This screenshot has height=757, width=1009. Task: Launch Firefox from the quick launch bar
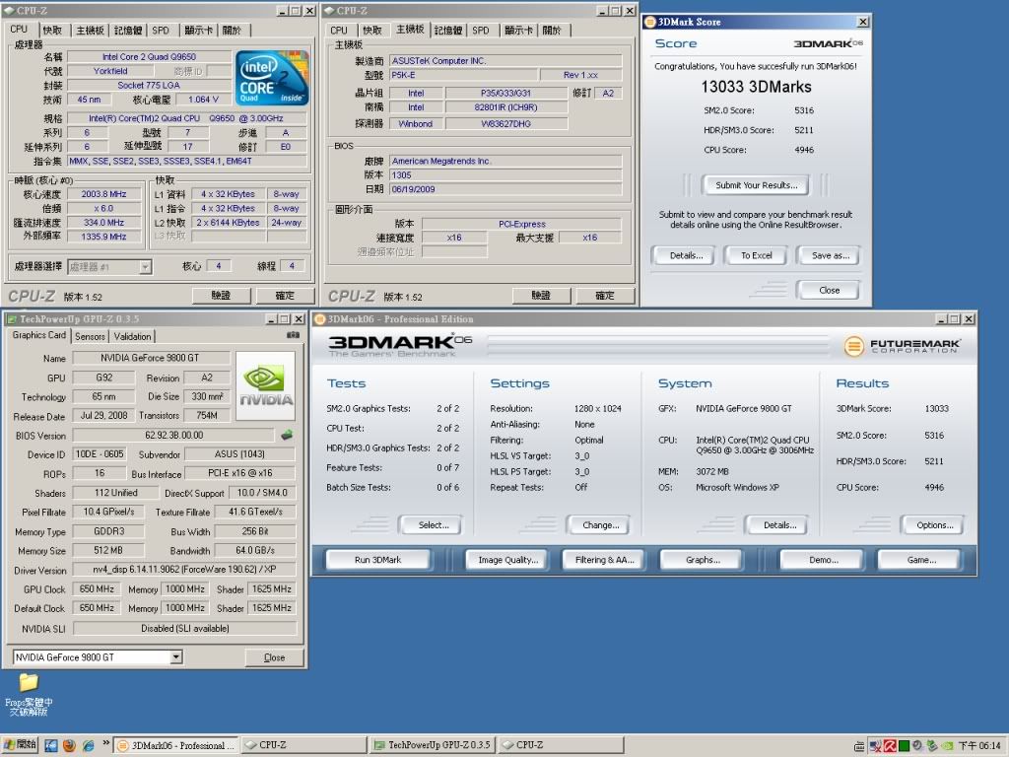(70, 745)
